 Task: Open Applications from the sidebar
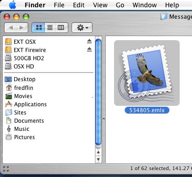(x=26, y=104)
